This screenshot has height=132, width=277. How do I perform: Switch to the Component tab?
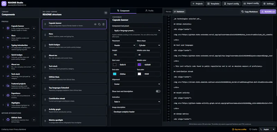pyautogui.click(x=123, y=11)
